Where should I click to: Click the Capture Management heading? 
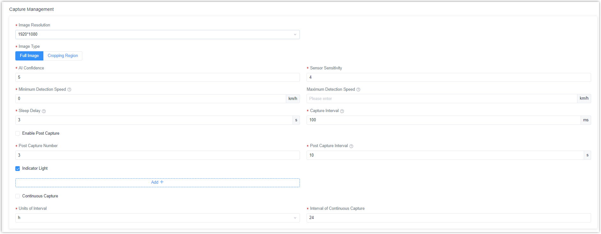pyautogui.click(x=31, y=9)
